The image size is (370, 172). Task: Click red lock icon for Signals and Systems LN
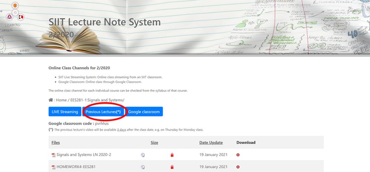point(172,155)
